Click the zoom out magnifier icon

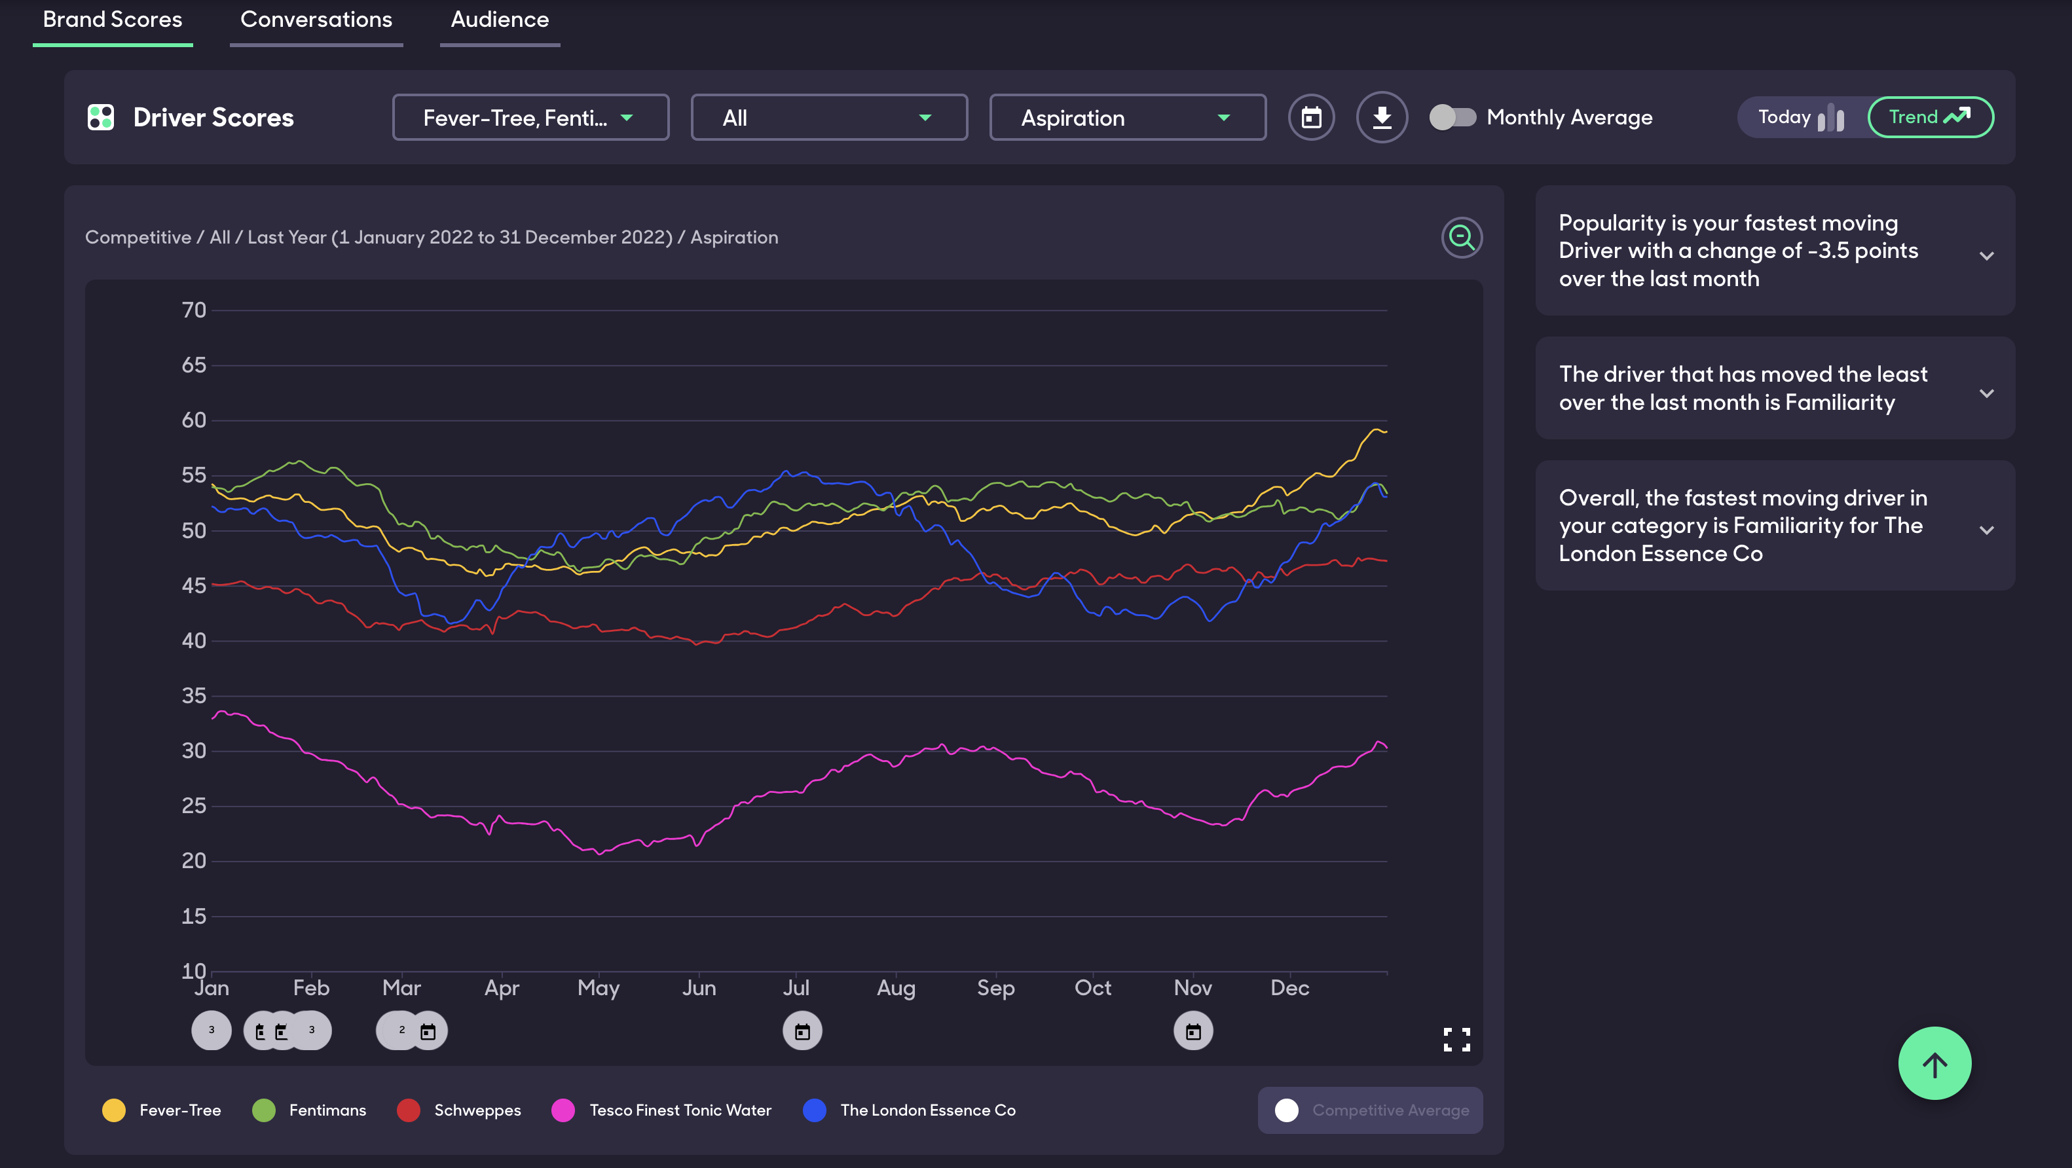pyautogui.click(x=1462, y=237)
